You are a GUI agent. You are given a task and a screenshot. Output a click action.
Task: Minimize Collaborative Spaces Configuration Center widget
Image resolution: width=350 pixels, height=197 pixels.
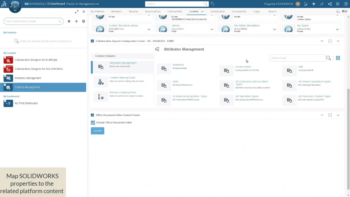coord(322,41)
